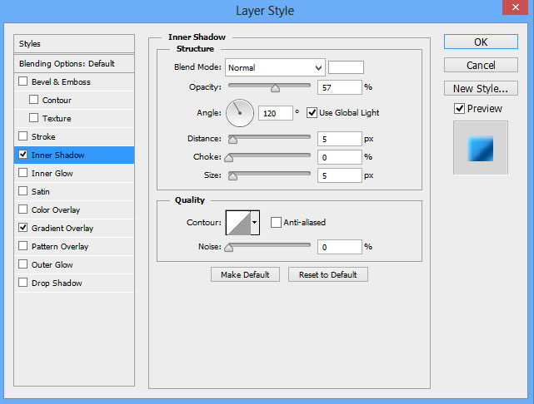Enable the Anti-aliased option

point(276,222)
